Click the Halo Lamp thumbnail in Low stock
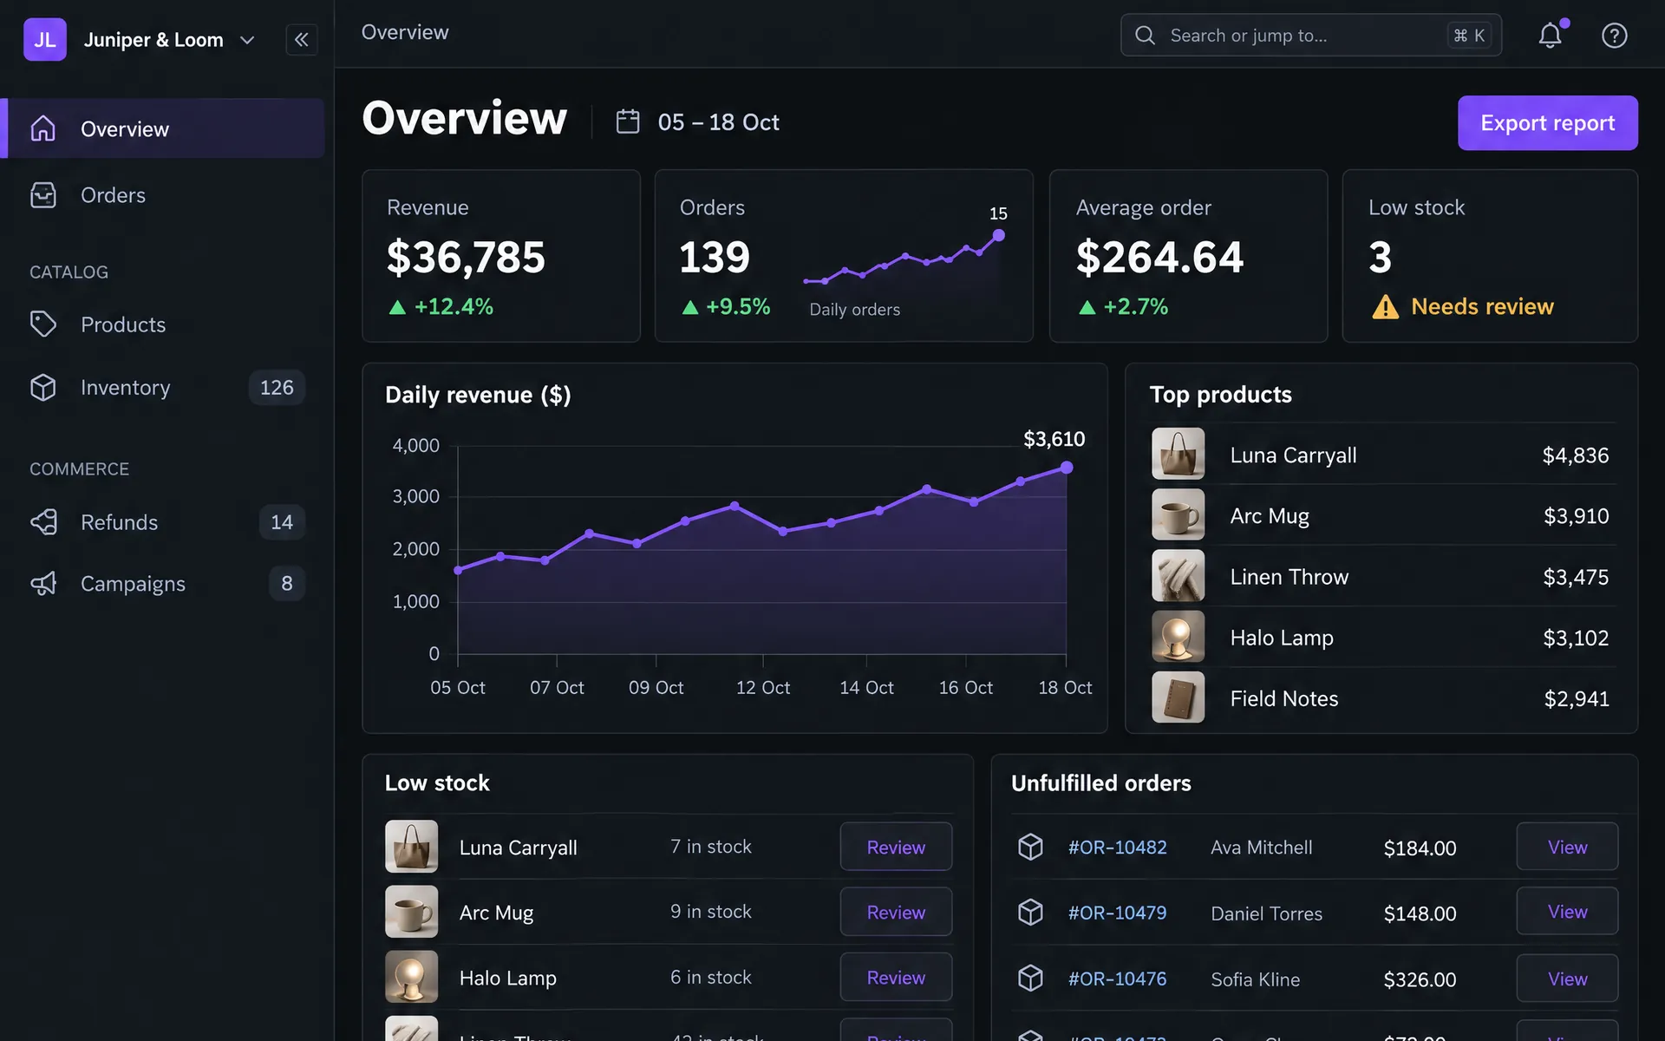Viewport: 1665px width, 1041px height. pyautogui.click(x=411, y=977)
